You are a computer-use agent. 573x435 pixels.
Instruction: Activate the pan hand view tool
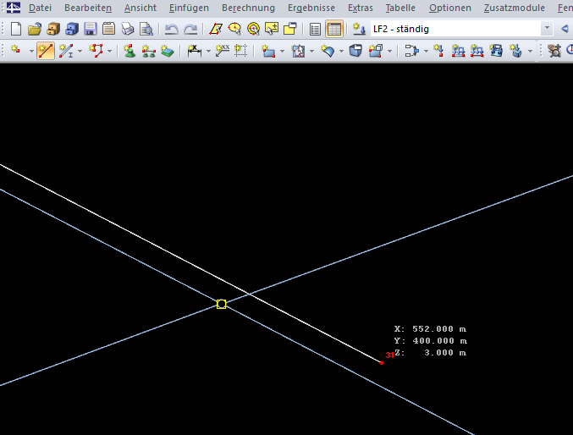pos(554,51)
